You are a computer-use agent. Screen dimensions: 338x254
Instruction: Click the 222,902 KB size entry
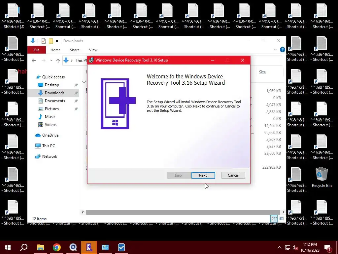pyautogui.click(x=271, y=167)
